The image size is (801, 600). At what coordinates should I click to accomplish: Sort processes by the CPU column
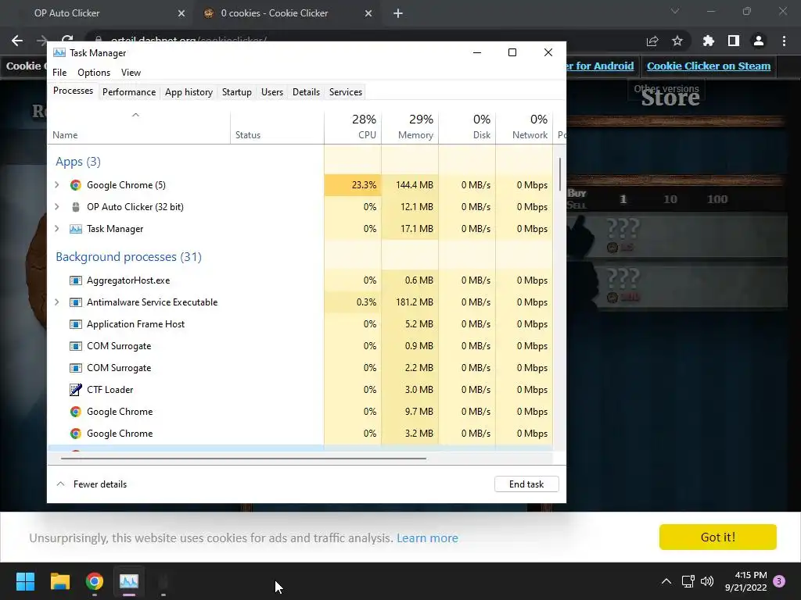353,127
